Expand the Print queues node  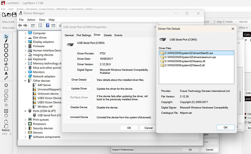[x=25, y=119]
